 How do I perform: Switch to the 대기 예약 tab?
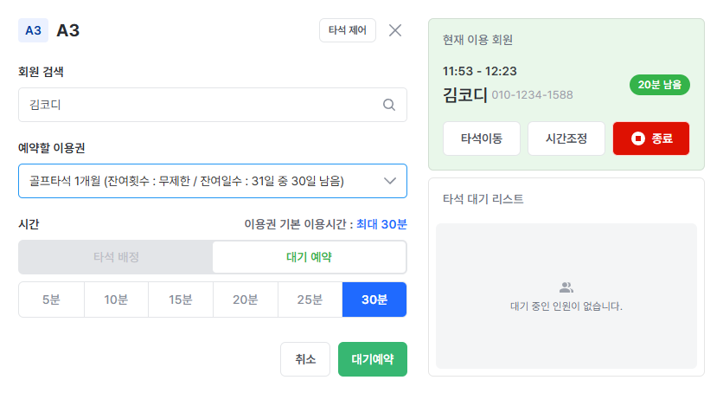tap(309, 257)
